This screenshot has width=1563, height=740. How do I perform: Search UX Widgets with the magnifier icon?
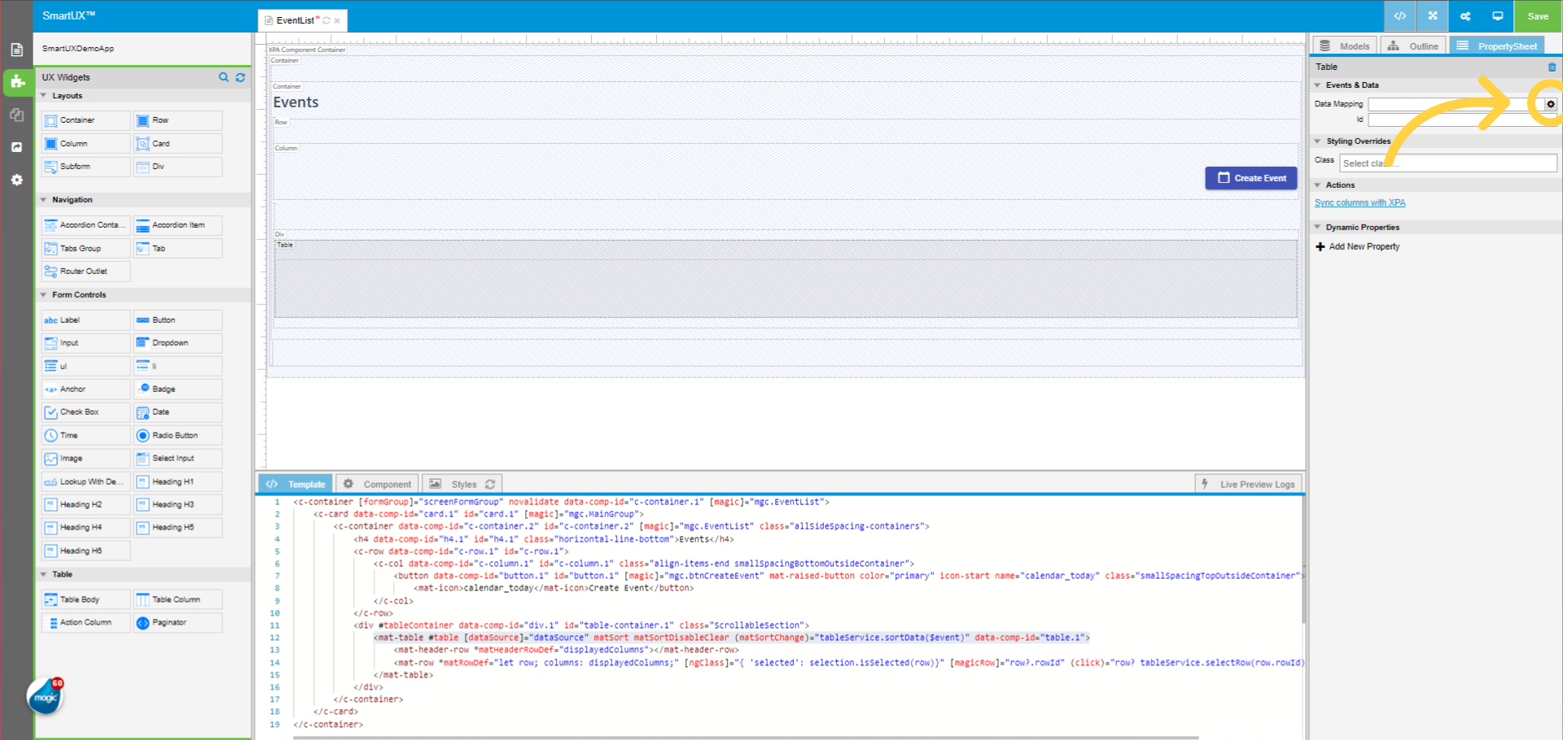(224, 77)
